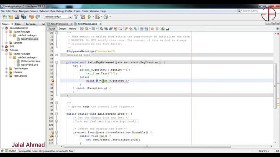
Task: Click the Clean and Build Project icon
Action: tap(83, 17)
